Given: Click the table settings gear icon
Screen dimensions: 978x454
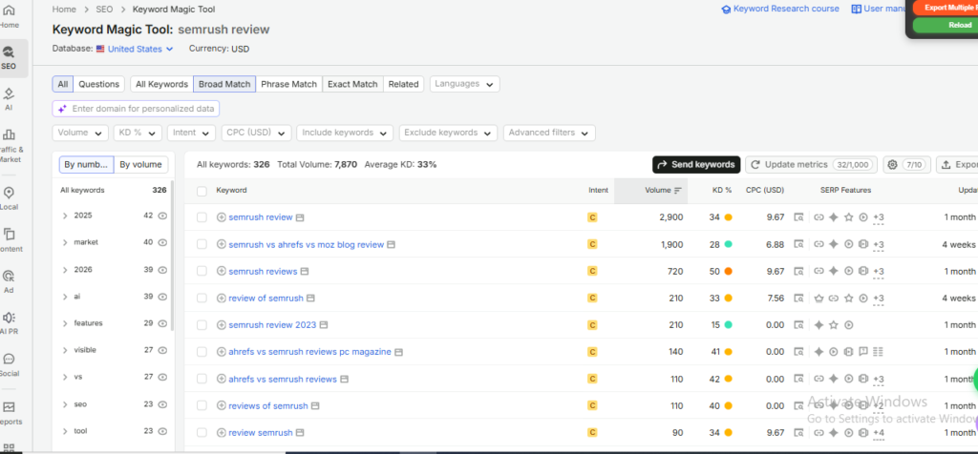Looking at the screenshot, I should coord(893,164).
